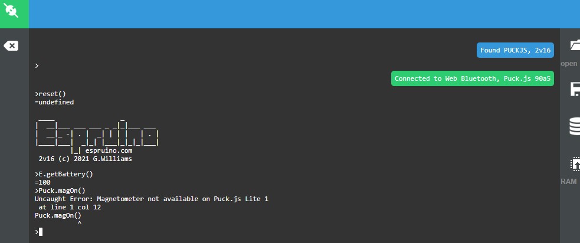Clear the terminal with the backspace icon
580x243 pixels.
click(x=11, y=46)
